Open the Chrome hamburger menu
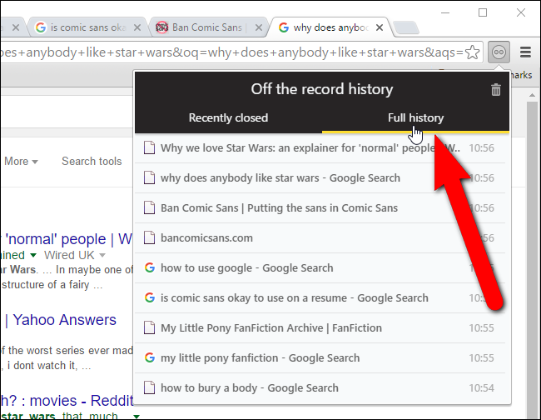This screenshot has height=420, width=541. 525,52
